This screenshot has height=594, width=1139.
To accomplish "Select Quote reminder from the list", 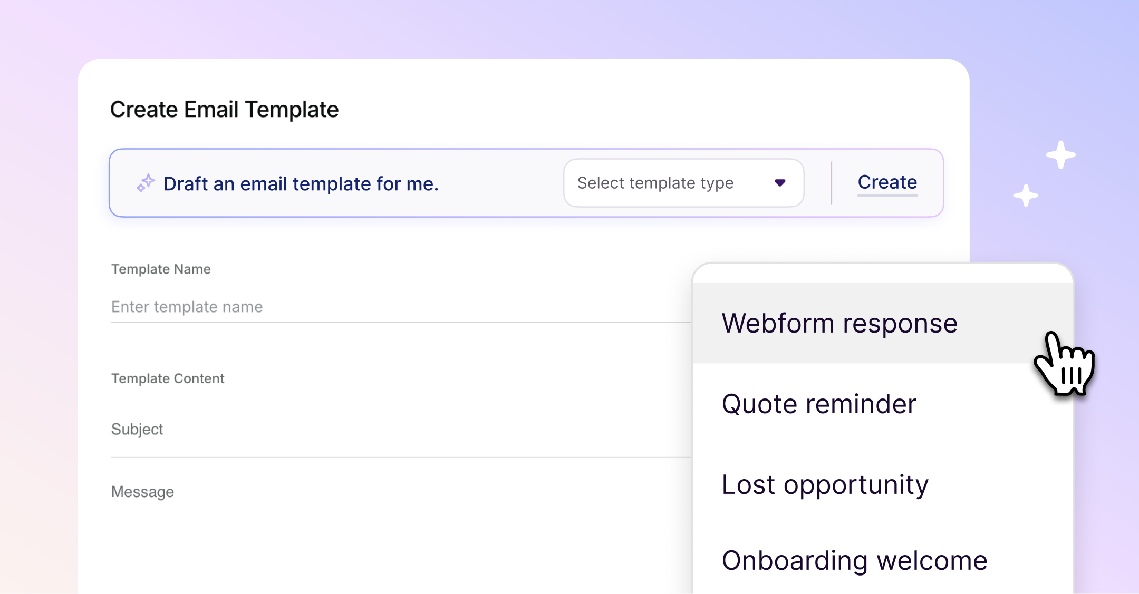I will (819, 404).
